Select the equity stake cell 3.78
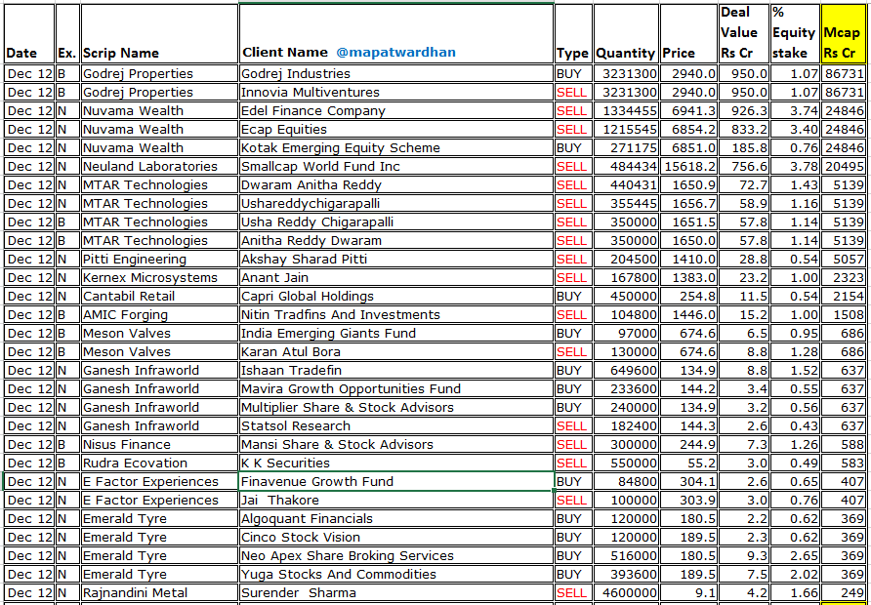Image resolution: width=871 pixels, height=605 pixels. [x=795, y=167]
